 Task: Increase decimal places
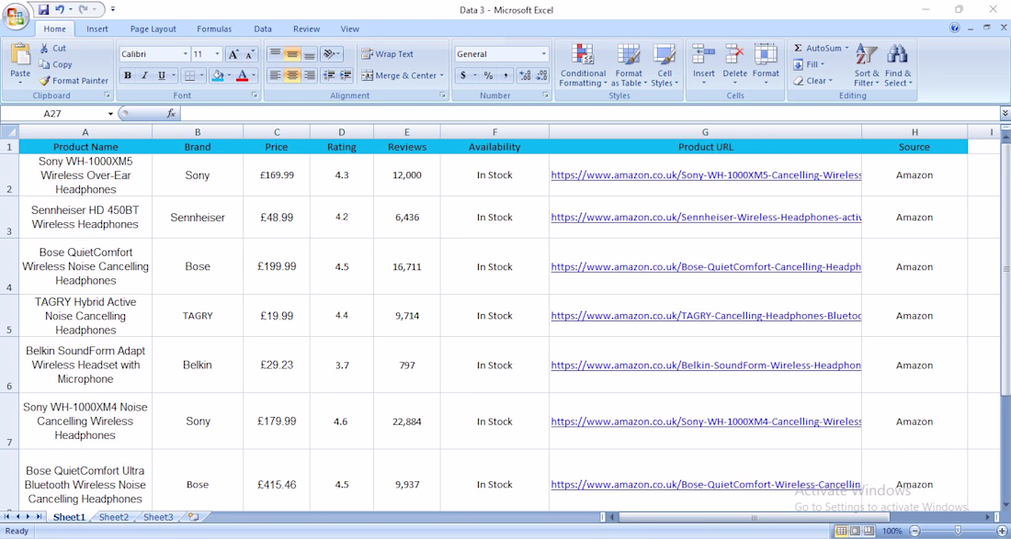click(525, 76)
